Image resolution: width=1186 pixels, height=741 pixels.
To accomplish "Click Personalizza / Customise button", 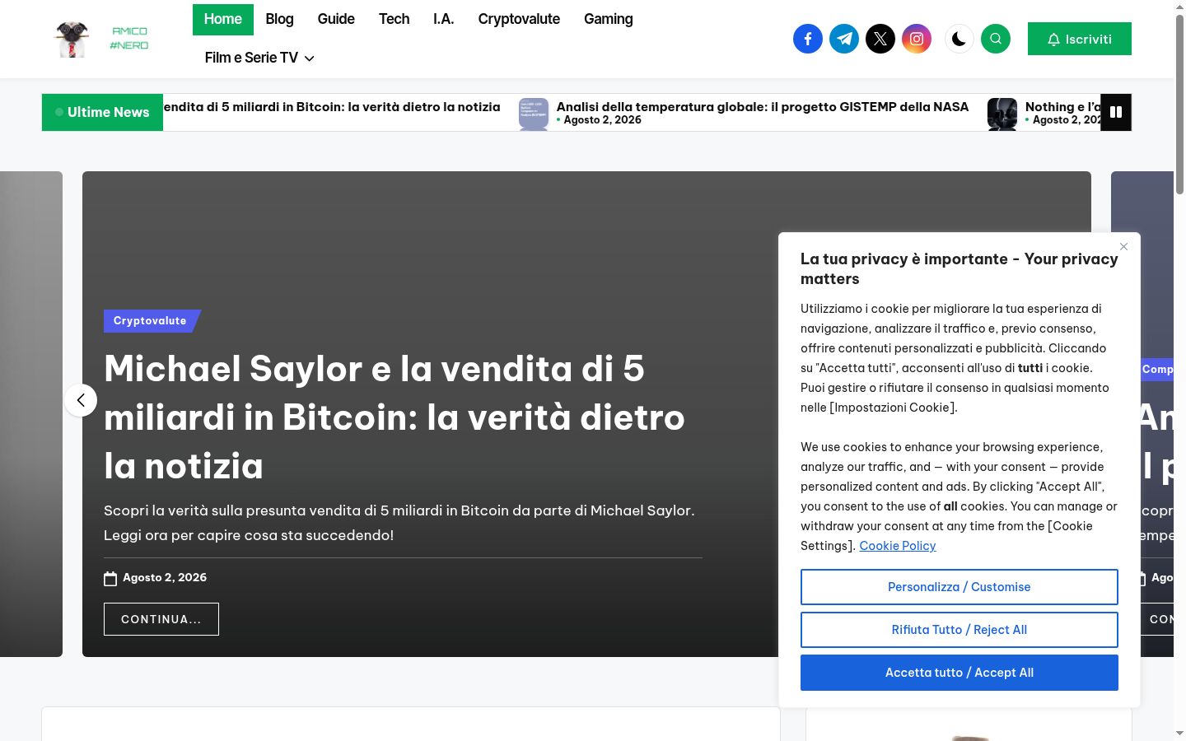I will (959, 587).
